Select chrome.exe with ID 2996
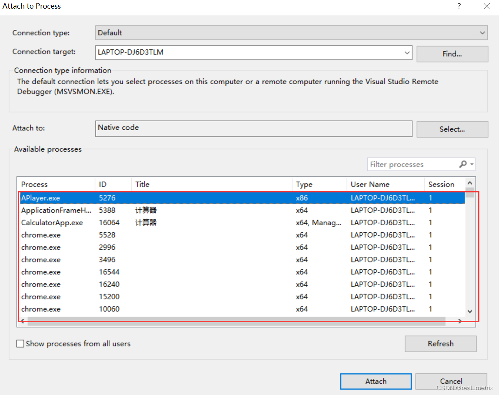The height and width of the screenshot is (395, 499). [242, 247]
